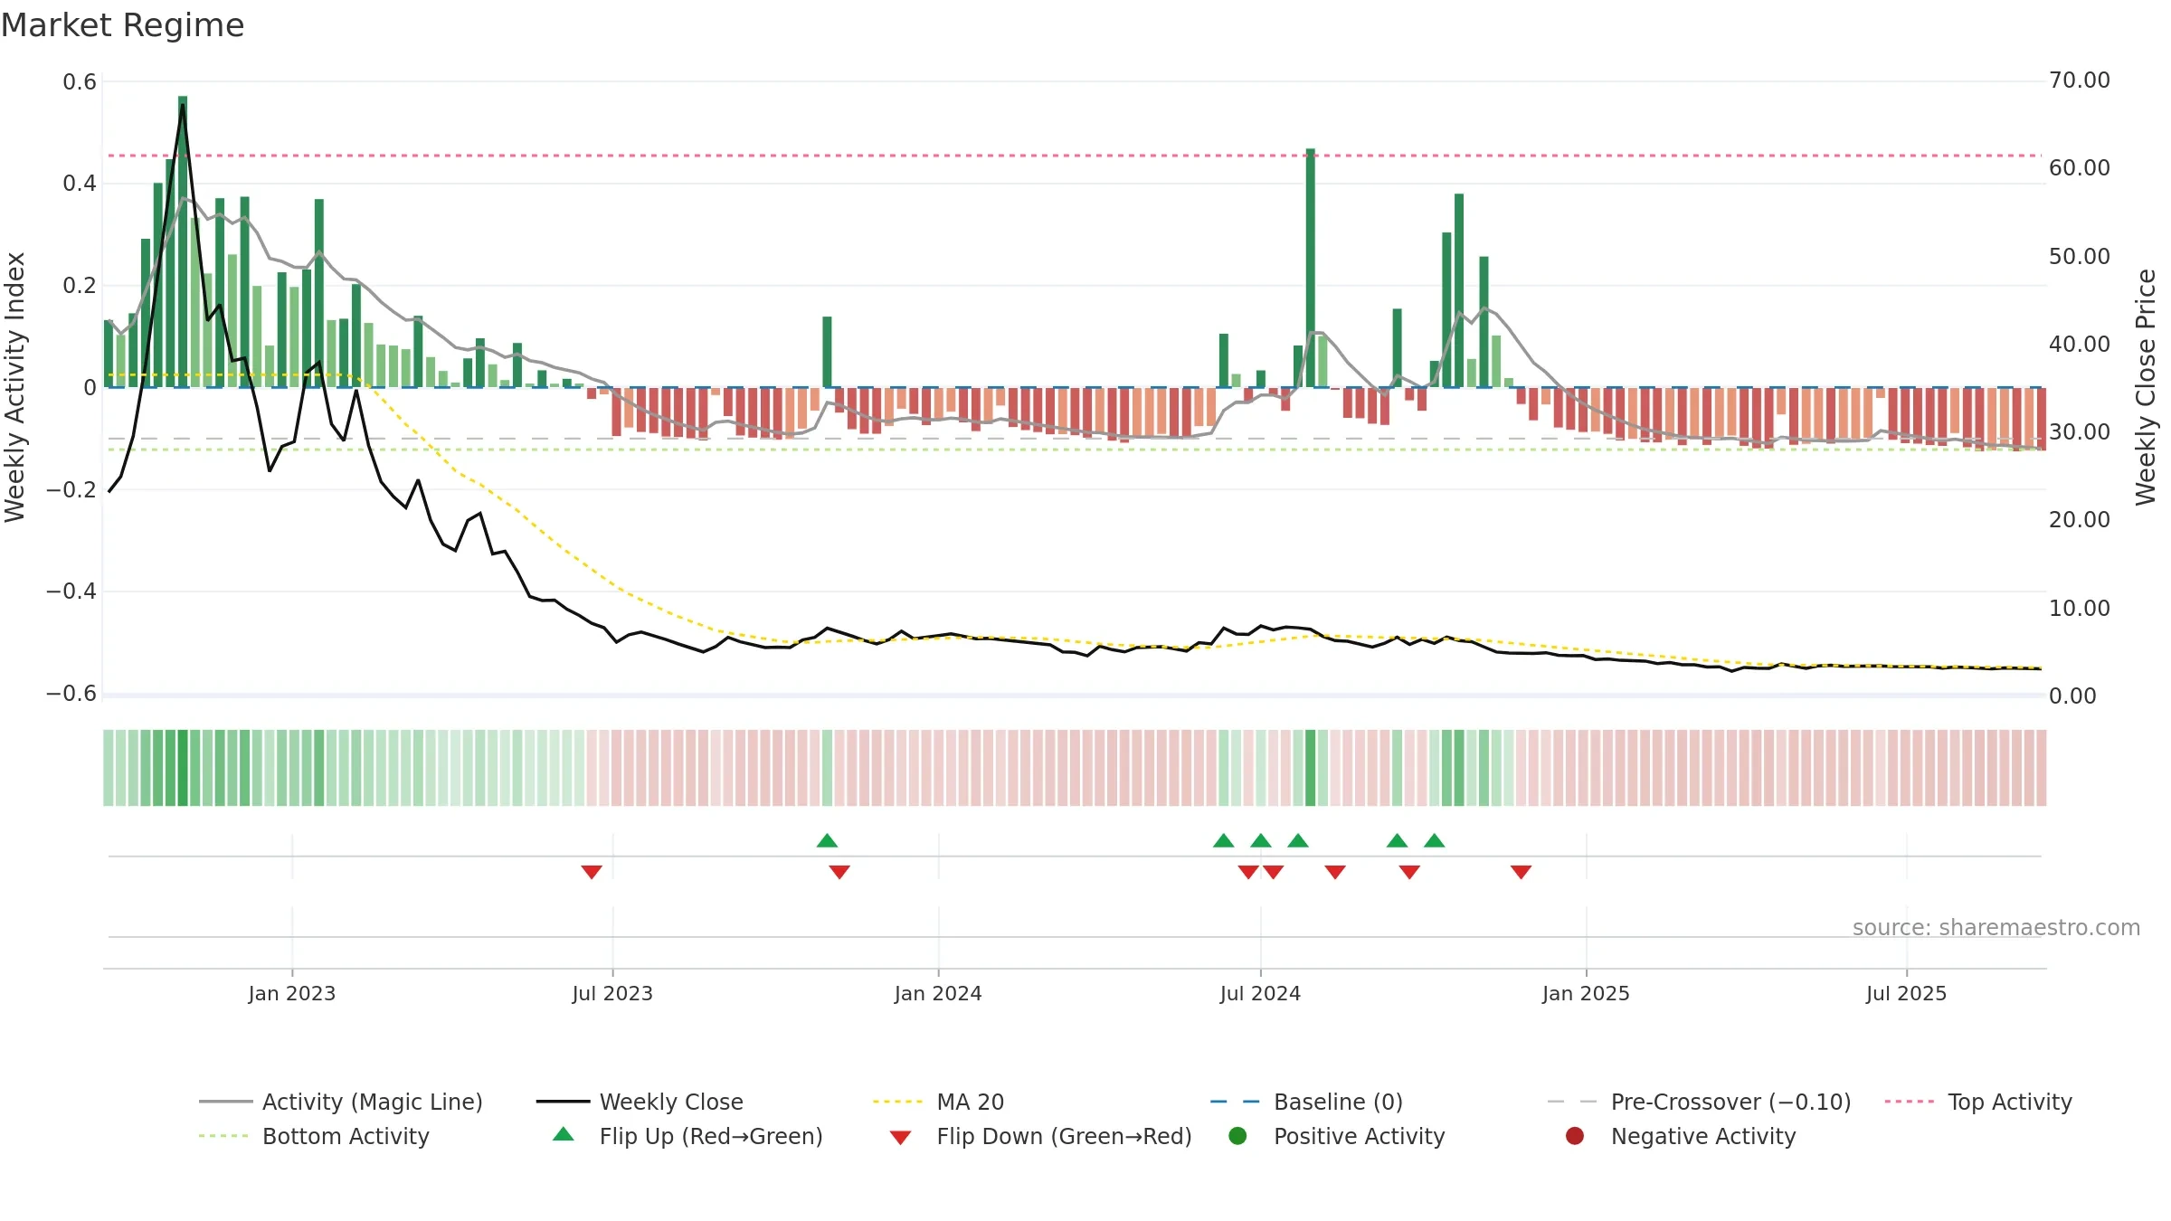This screenshot has width=2171, height=1221.
Task: Toggle the Flip Down (Green→Red) legend entry
Action: coord(1040,1136)
